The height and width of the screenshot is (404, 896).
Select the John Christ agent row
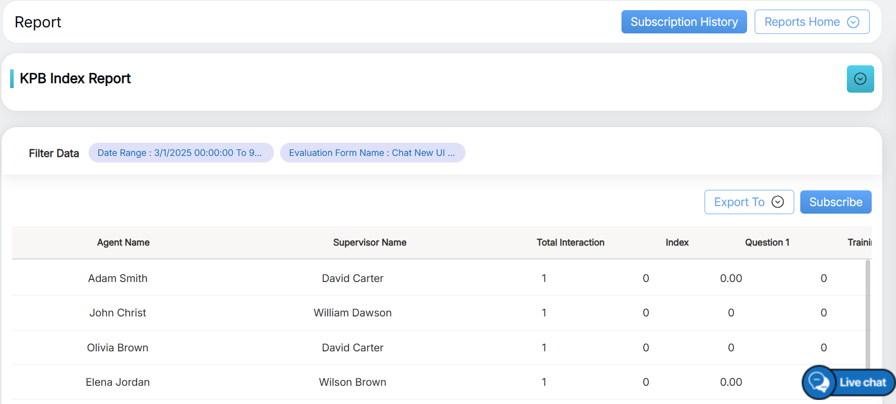118,313
